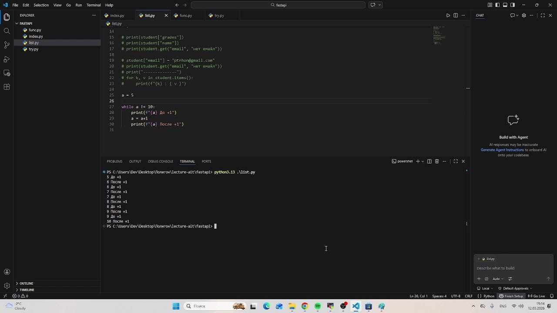The width and height of the screenshot is (557, 313).
Task: Switch to the index.py tab
Action: pos(117,15)
